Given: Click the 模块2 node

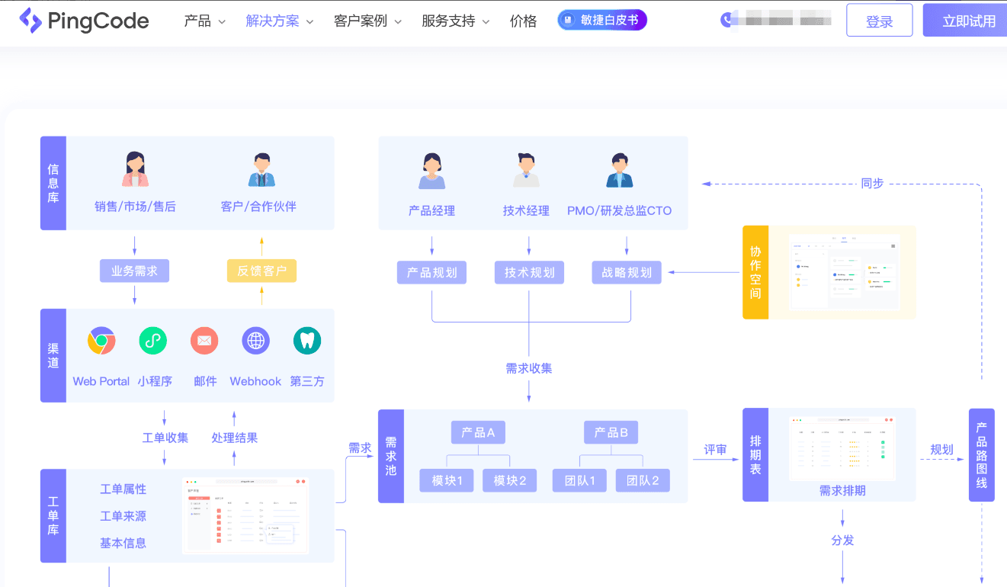Looking at the screenshot, I should (510, 480).
